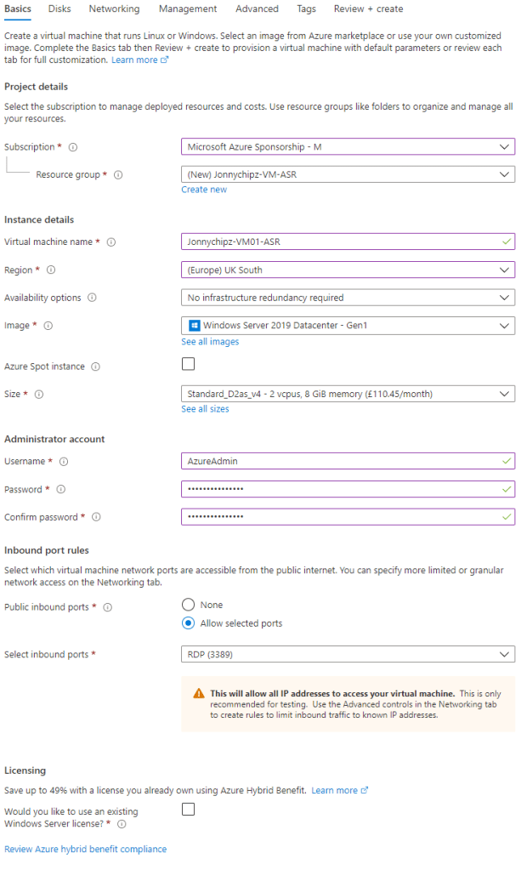The width and height of the screenshot is (521, 870).
Task: Click info icon next to Public inbound ports
Action: 109,607
